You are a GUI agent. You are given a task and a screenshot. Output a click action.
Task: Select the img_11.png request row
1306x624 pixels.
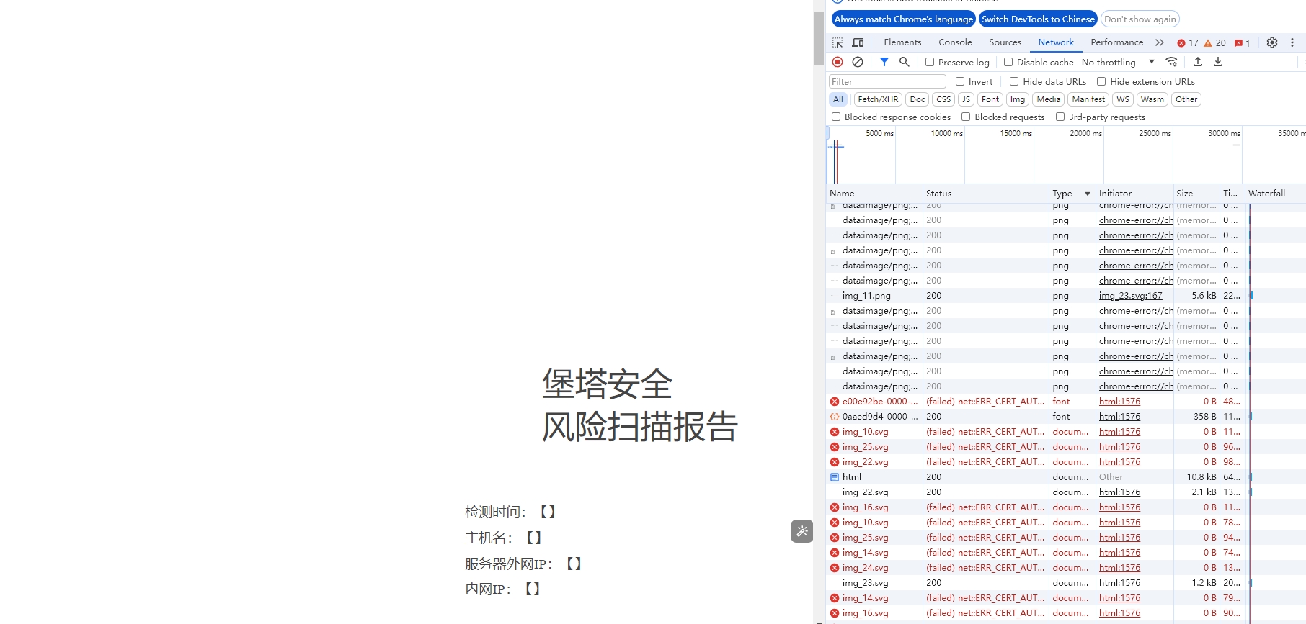1066,296
